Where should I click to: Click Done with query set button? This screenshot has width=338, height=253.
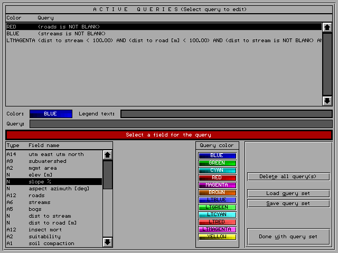[288, 237]
